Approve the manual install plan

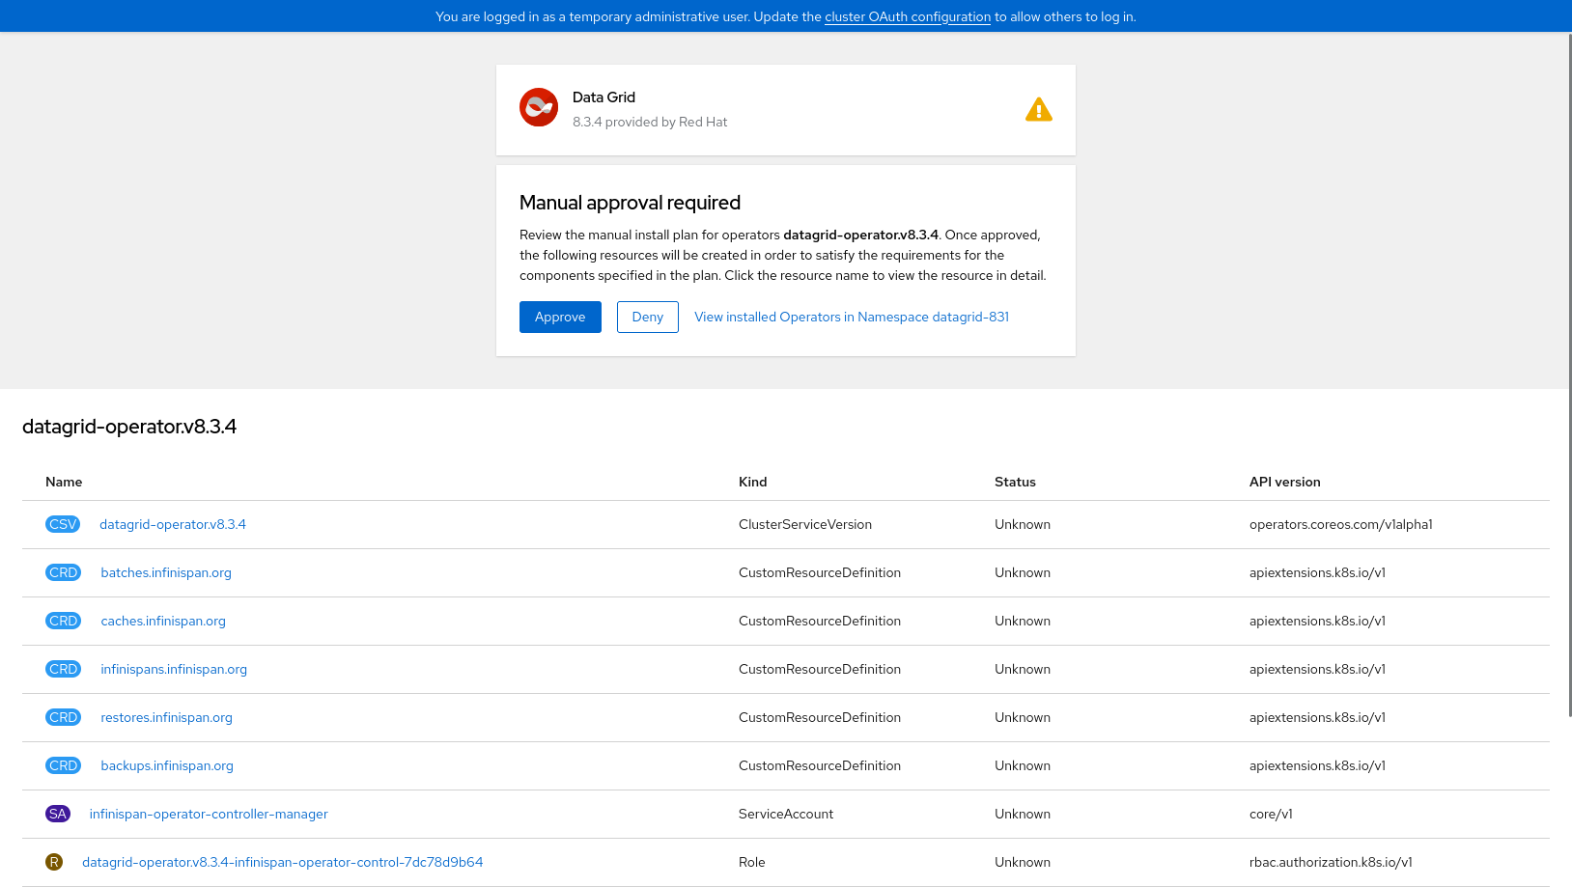(x=560, y=317)
